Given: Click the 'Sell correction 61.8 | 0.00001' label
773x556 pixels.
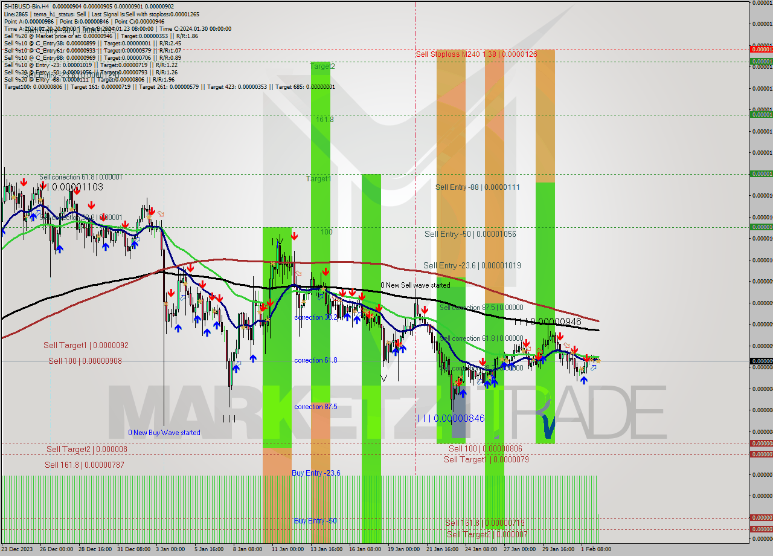Looking at the screenshot, I should [x=81, y=177].
